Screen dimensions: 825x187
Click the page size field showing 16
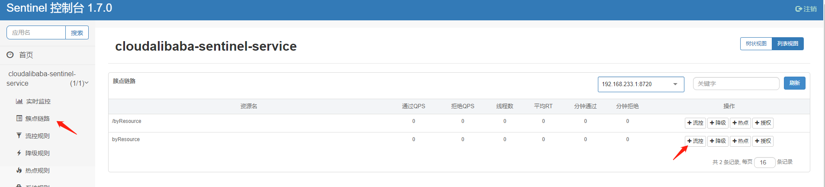coord(764,162)
